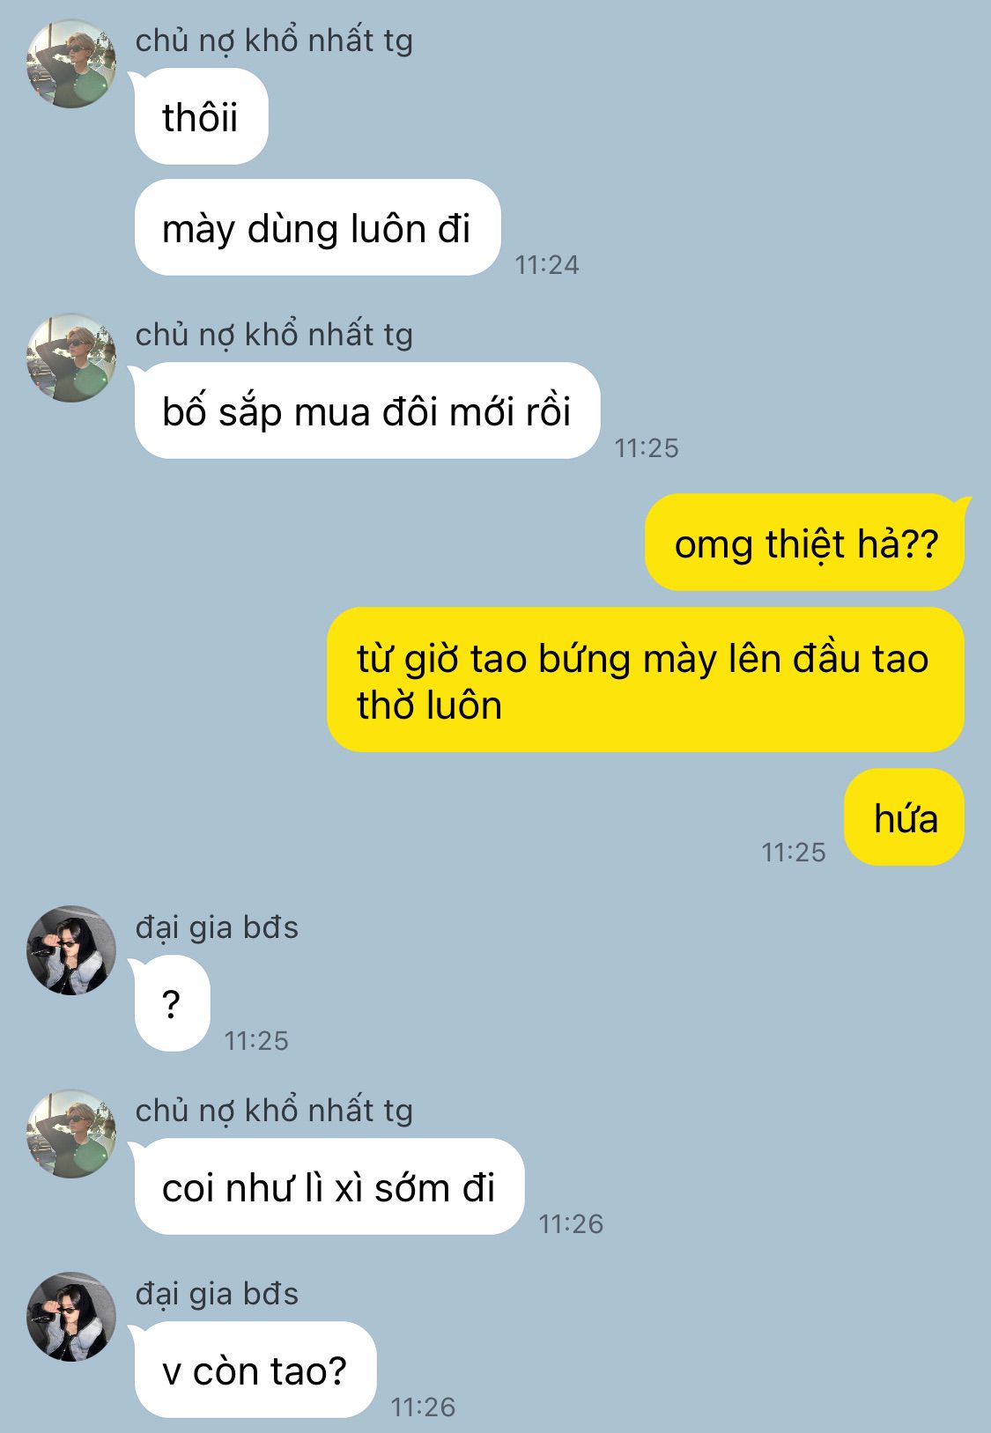Select the "coi như lì xì sớm đi" bubble

(329, 1186)
